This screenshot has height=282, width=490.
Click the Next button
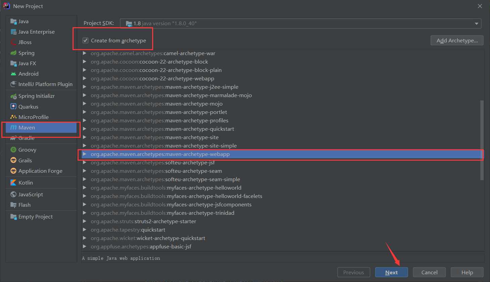click(392, 272)
